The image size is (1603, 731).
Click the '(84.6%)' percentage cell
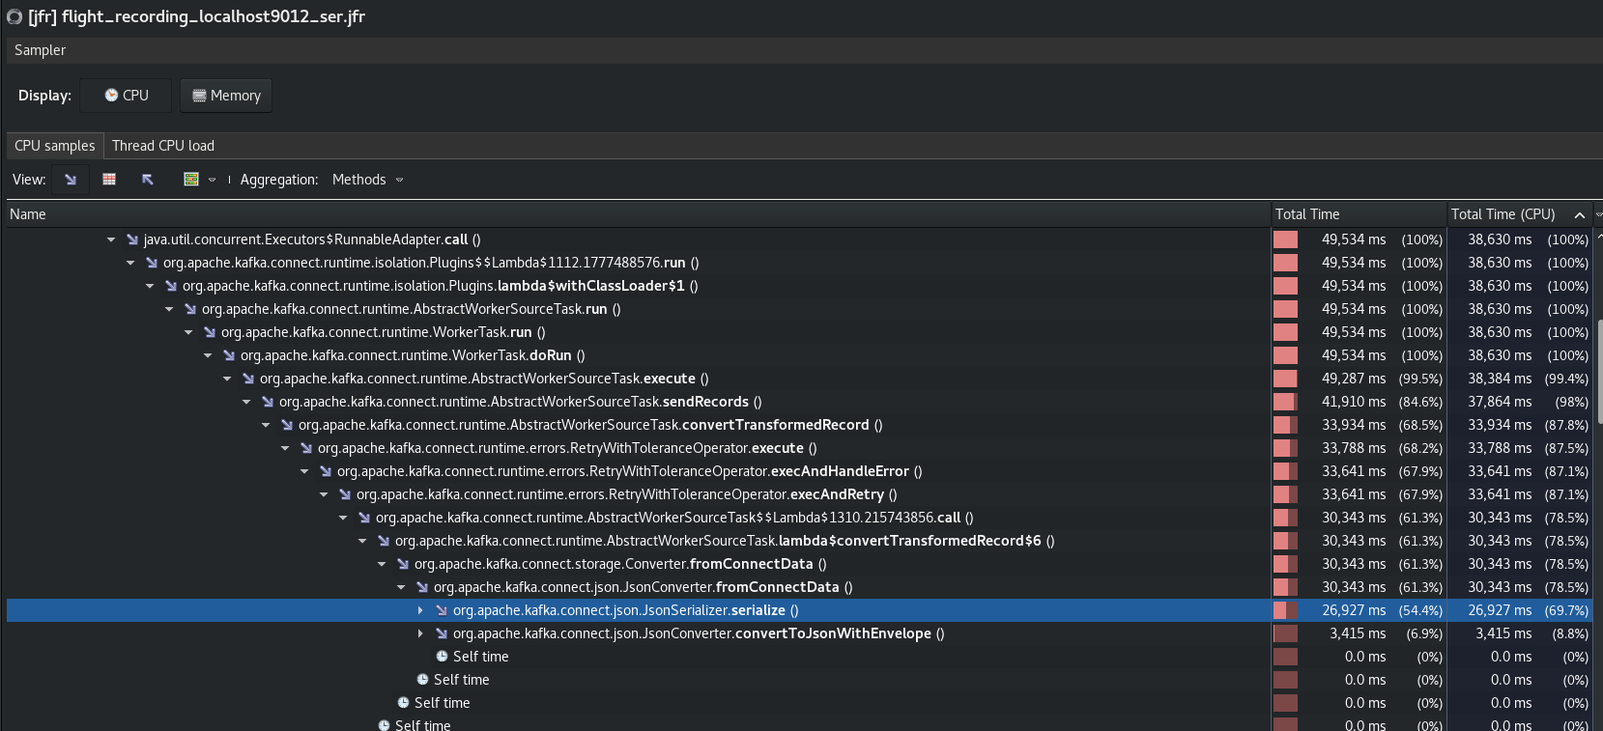(x=1420, y=402)
